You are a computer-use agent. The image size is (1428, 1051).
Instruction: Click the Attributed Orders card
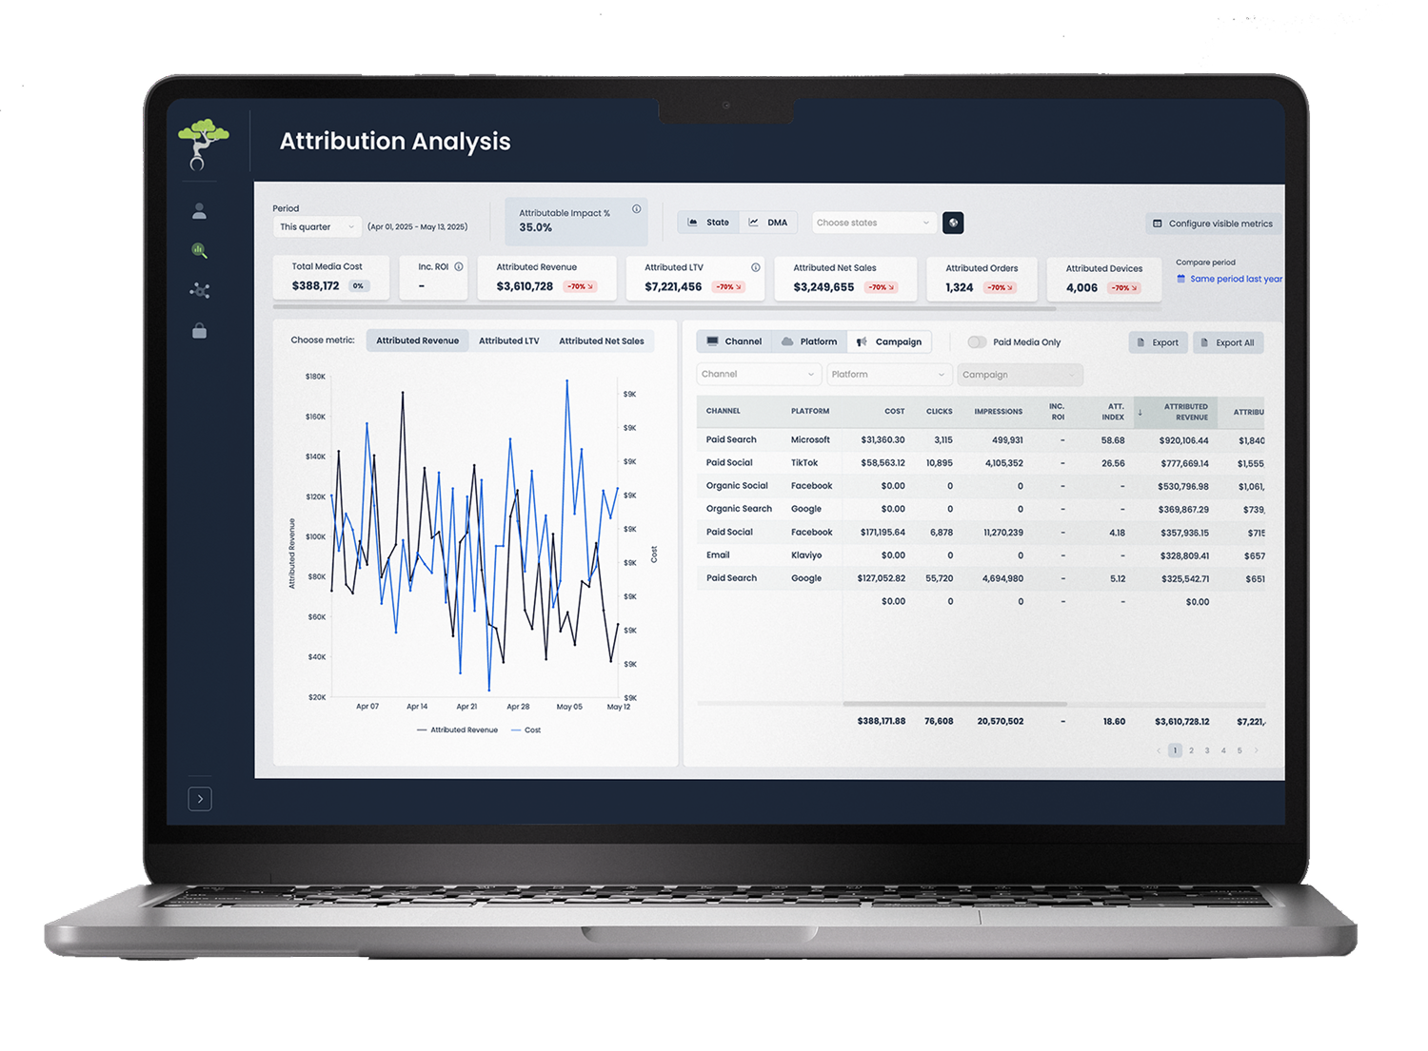tap(982, 279)
